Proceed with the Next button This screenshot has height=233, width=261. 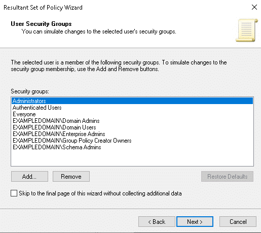point(195,222)
